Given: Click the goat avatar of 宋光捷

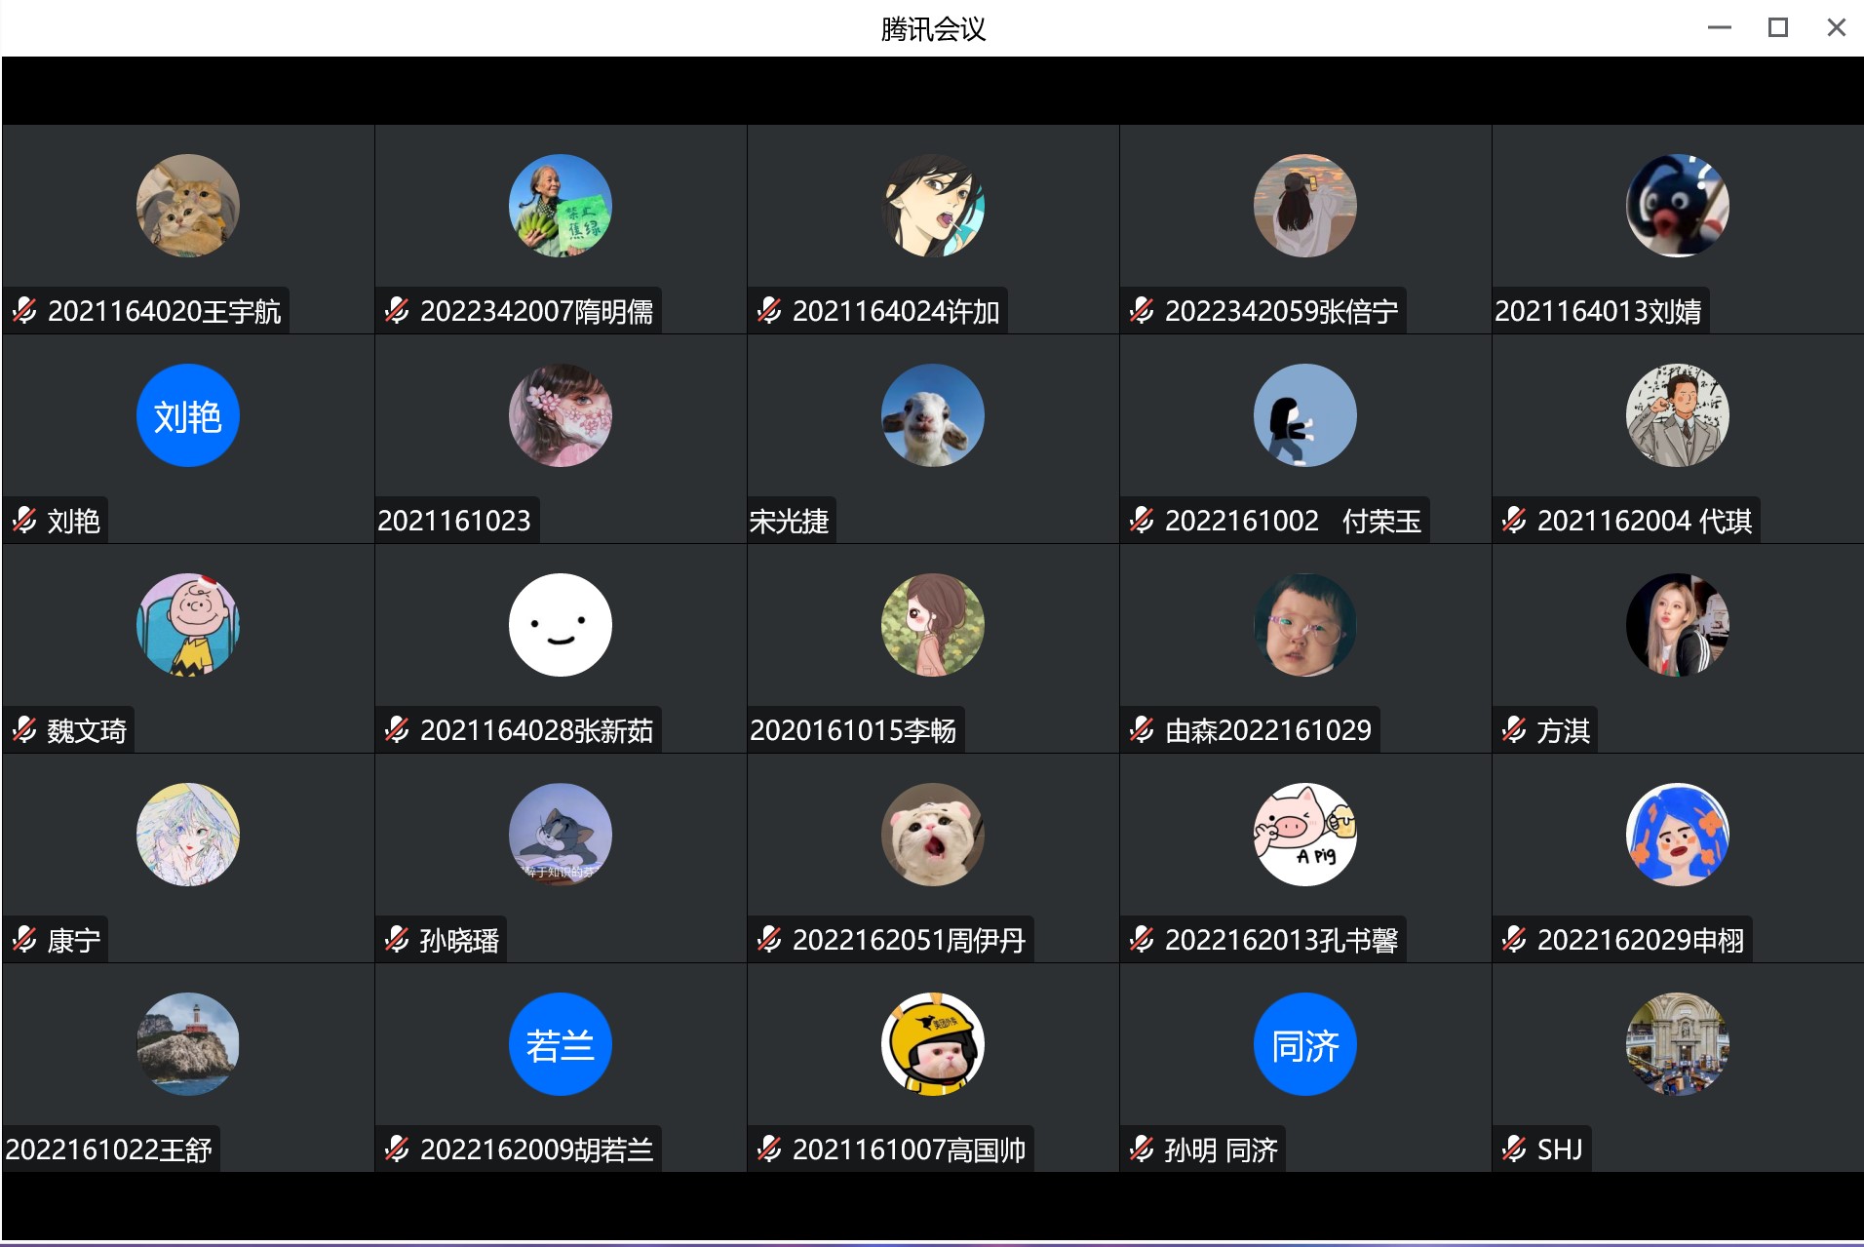Looking at the screenshot, I should (x=933, y=415).
